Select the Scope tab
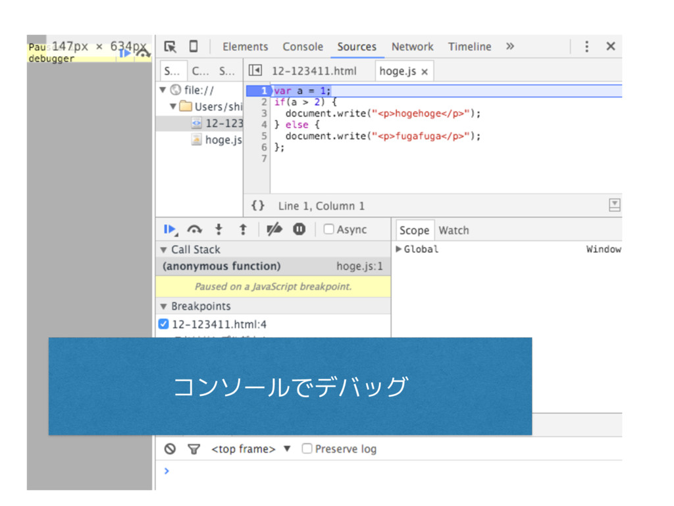This screenshot has width=674, height=506. [x=414, y=230]
